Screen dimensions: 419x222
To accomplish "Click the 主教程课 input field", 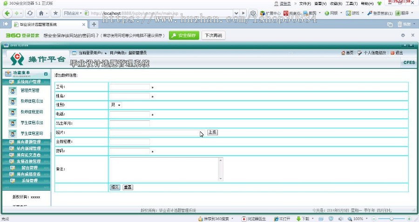I will pyautogui.click(x=129, y=142).
